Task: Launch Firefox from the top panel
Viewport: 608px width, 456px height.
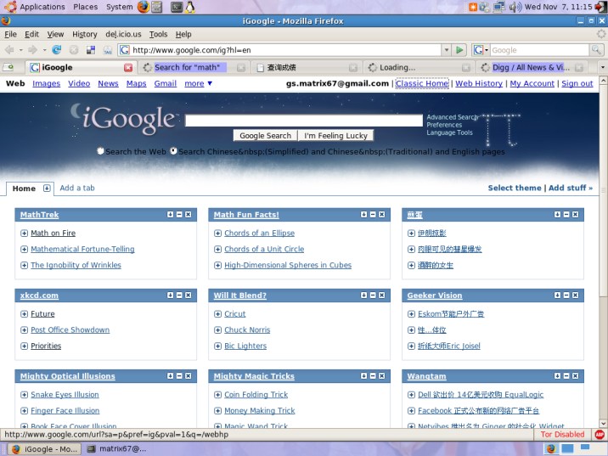Action: tap(143, 7)
